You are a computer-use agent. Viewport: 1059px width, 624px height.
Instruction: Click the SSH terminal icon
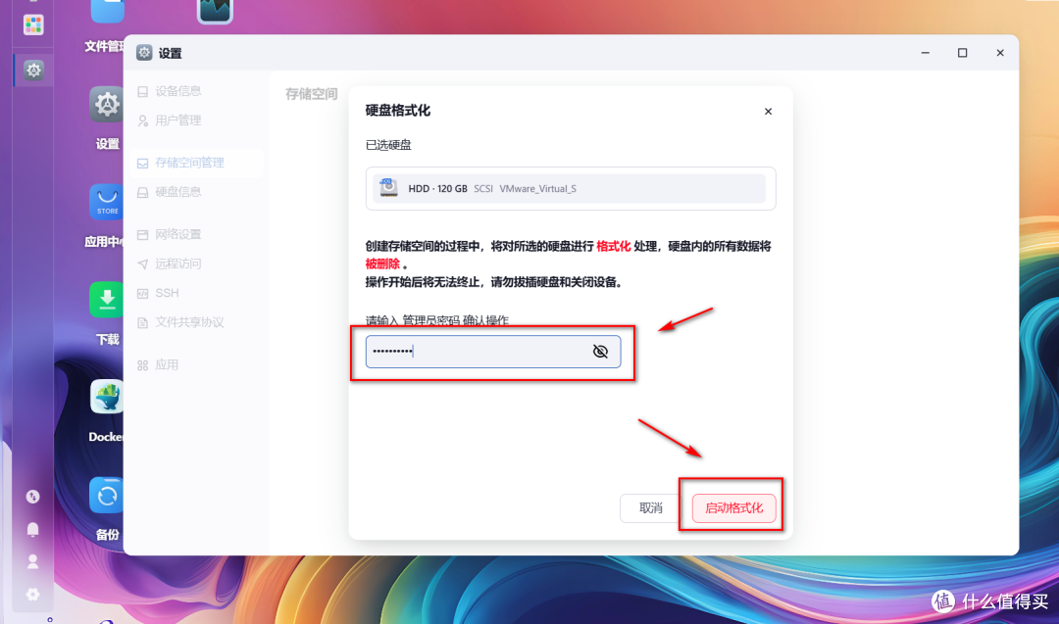pos(142,294)
